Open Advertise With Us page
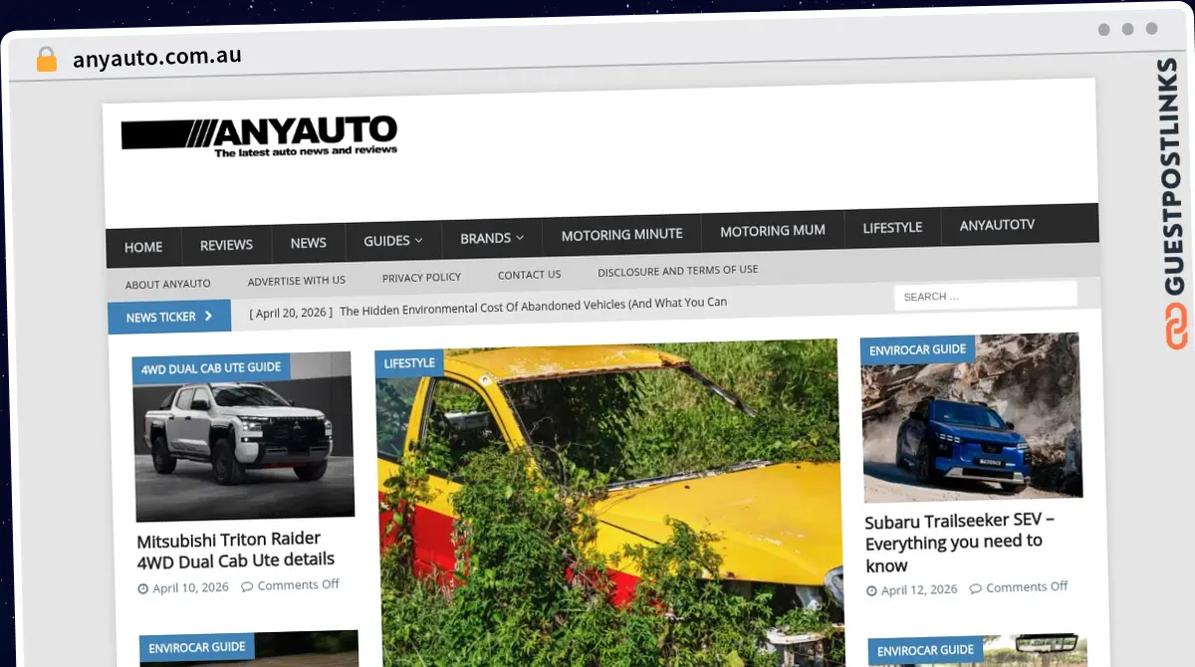Screen dimensions: 1195x667 click(x=297, y=281)
